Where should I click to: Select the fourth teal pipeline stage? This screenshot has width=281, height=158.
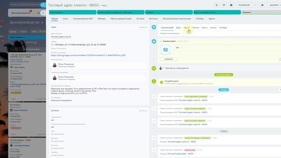(217, 12)
